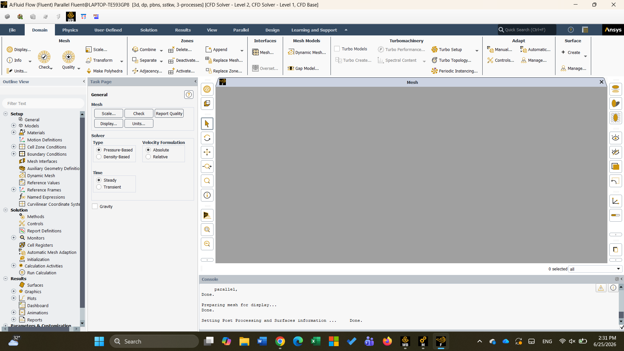Select the Density-Based solver type

click(99, 157)
